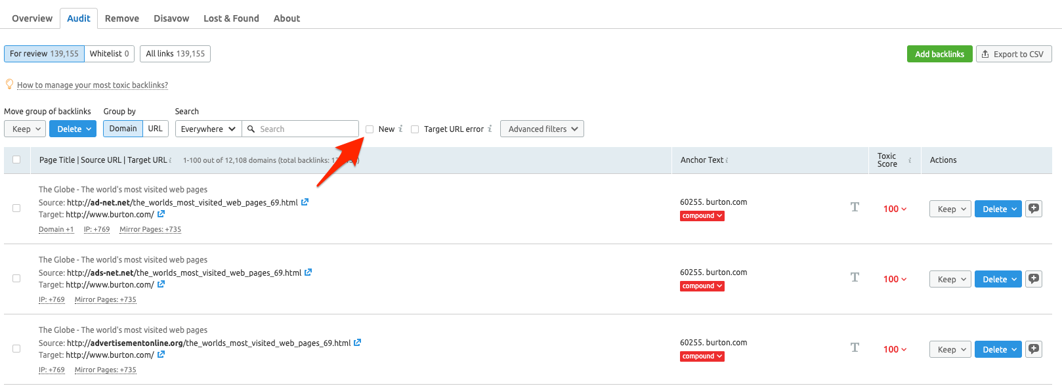Show All links 139,155
This screenshot has width=1062, height=386.
(x=175, y=54)
